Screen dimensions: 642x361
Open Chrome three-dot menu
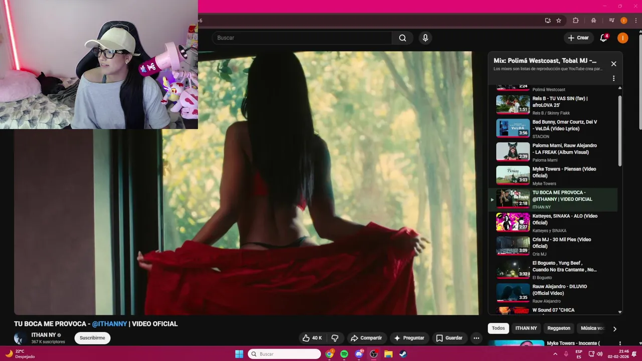[x=635, y=21]
